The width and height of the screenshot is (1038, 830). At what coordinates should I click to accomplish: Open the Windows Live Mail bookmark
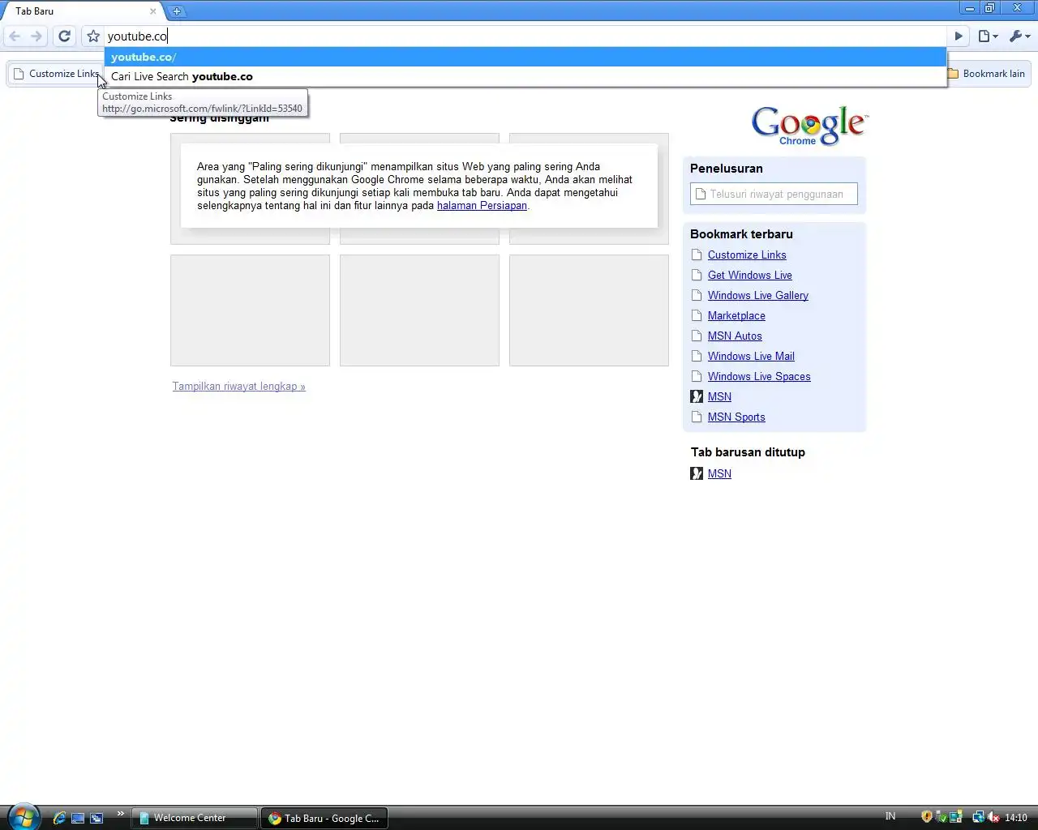click(751, 357)
